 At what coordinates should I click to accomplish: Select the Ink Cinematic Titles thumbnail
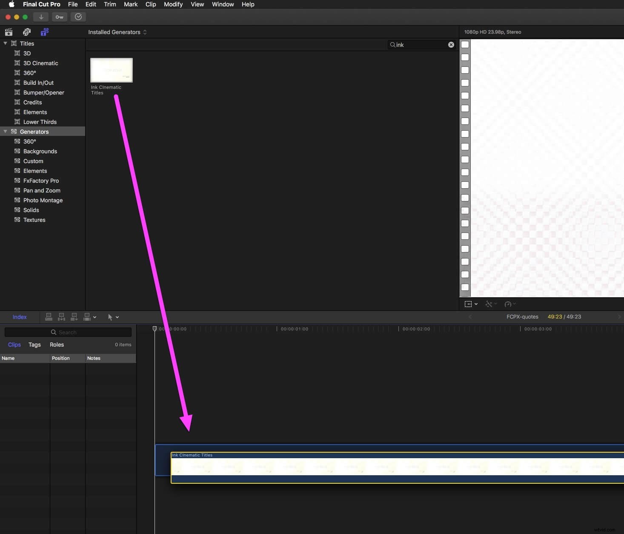(112, 70)
